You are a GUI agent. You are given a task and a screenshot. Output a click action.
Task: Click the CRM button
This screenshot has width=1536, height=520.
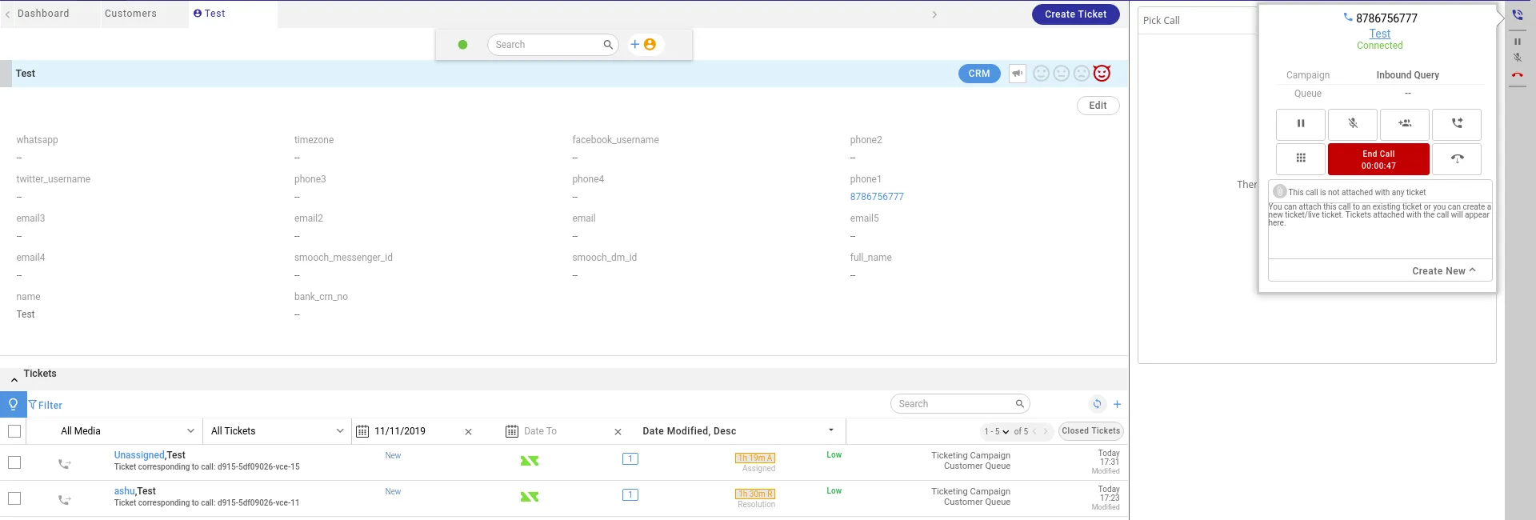tap(979, 74)
